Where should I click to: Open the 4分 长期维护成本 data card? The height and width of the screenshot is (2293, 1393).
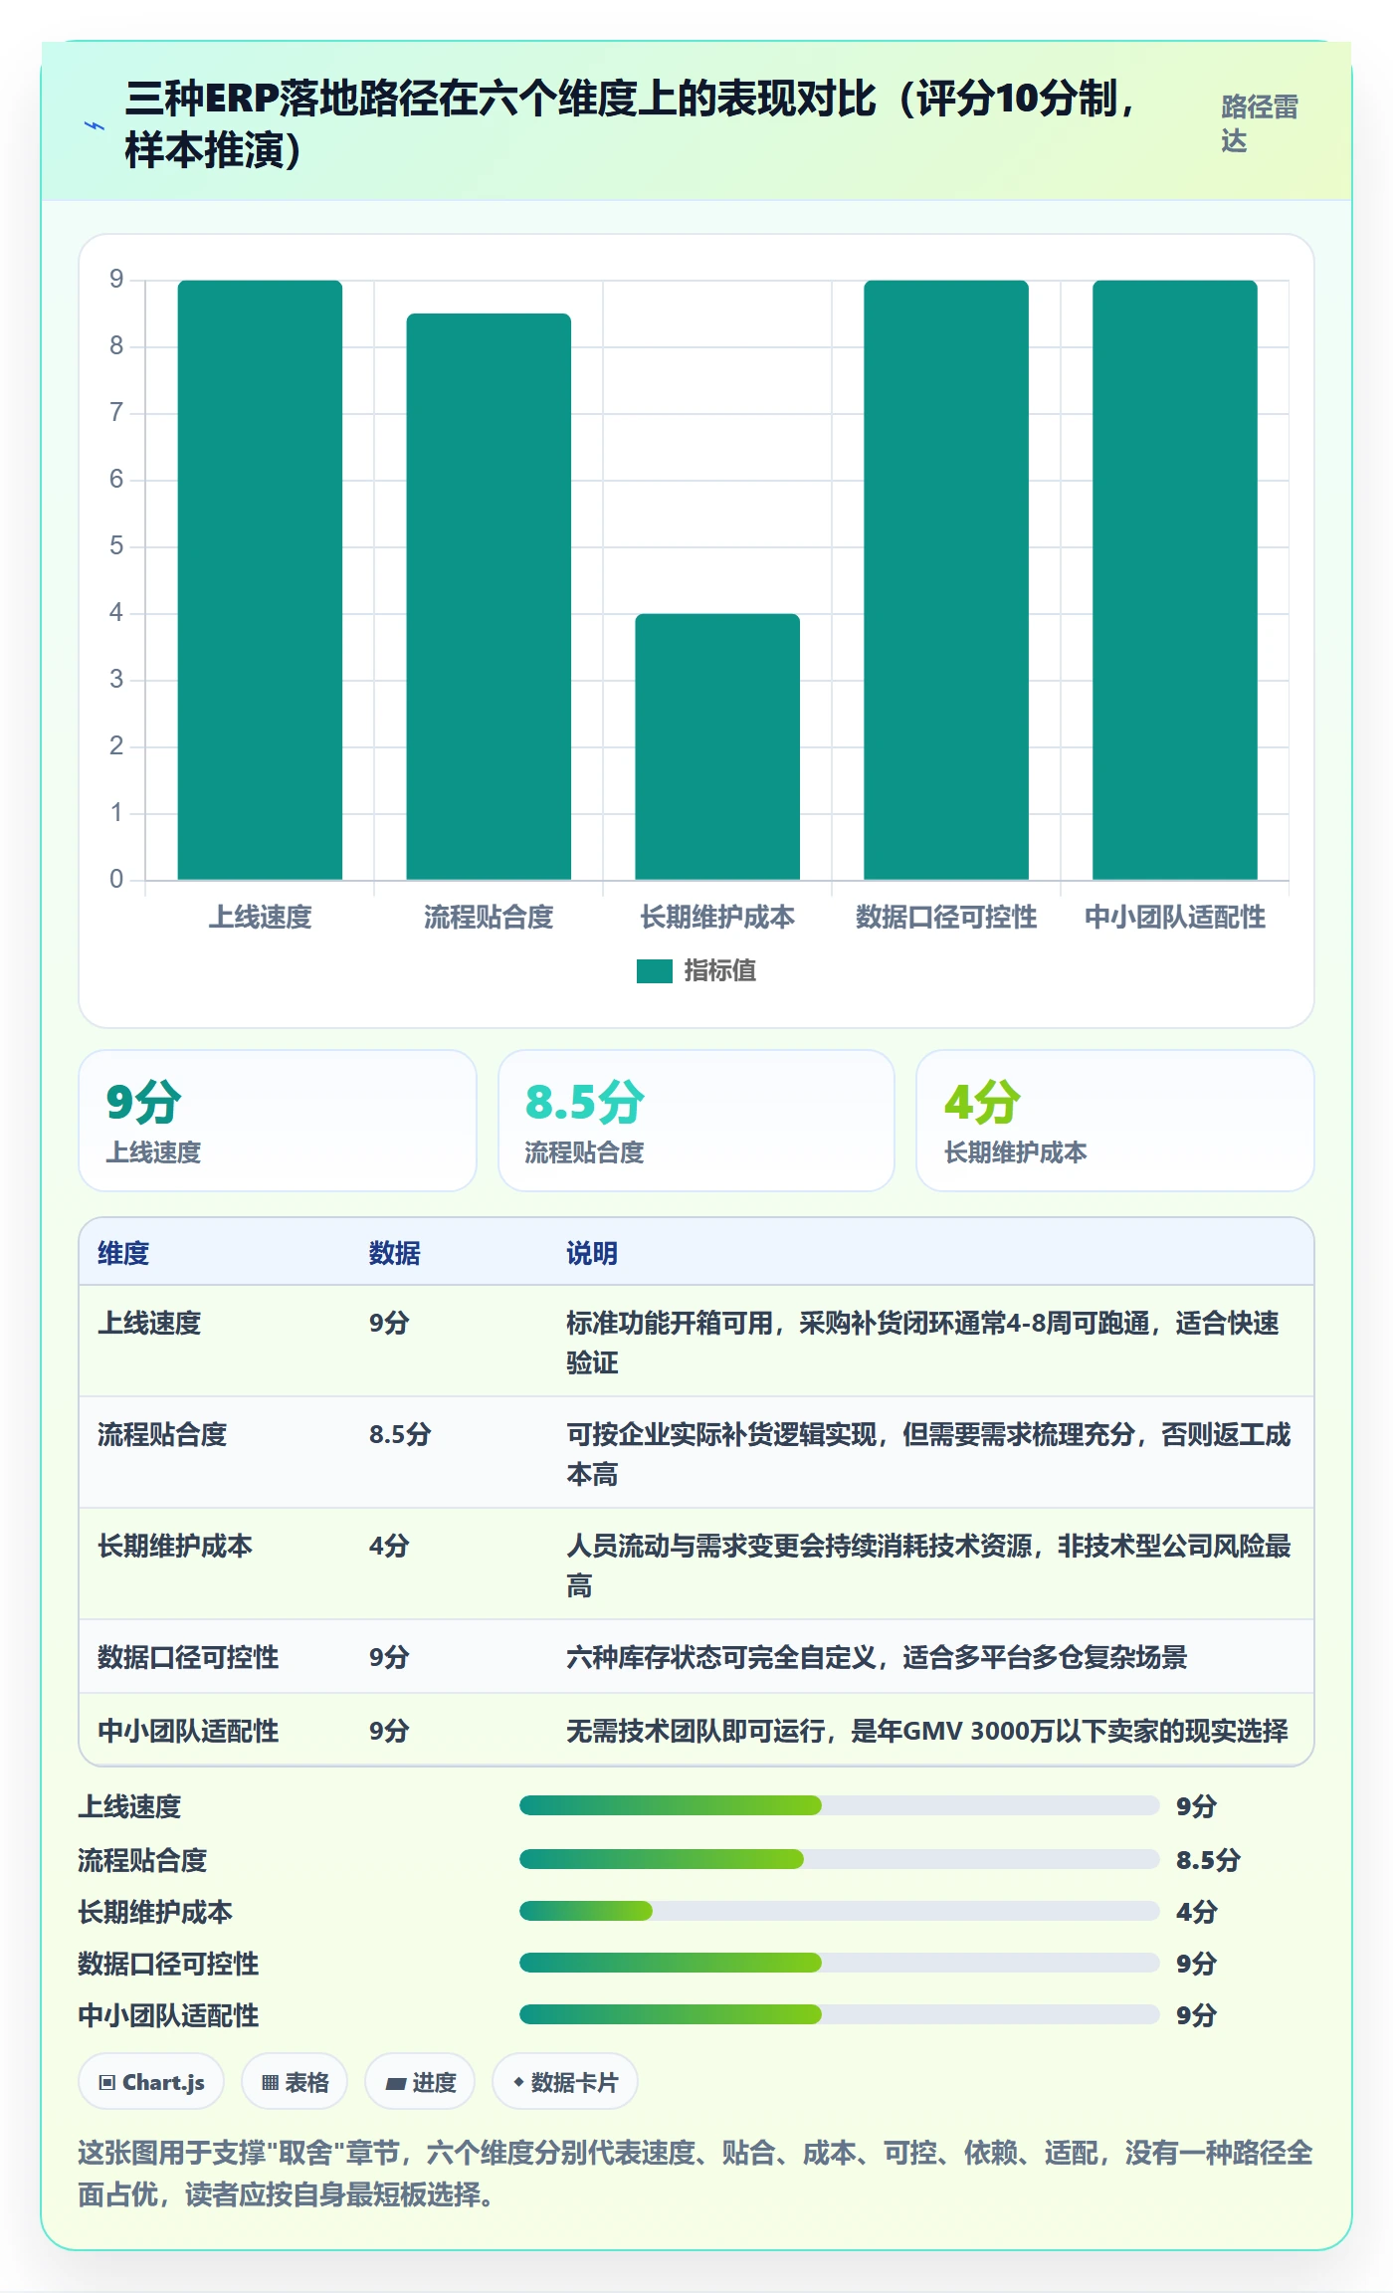[1115, 1121]
